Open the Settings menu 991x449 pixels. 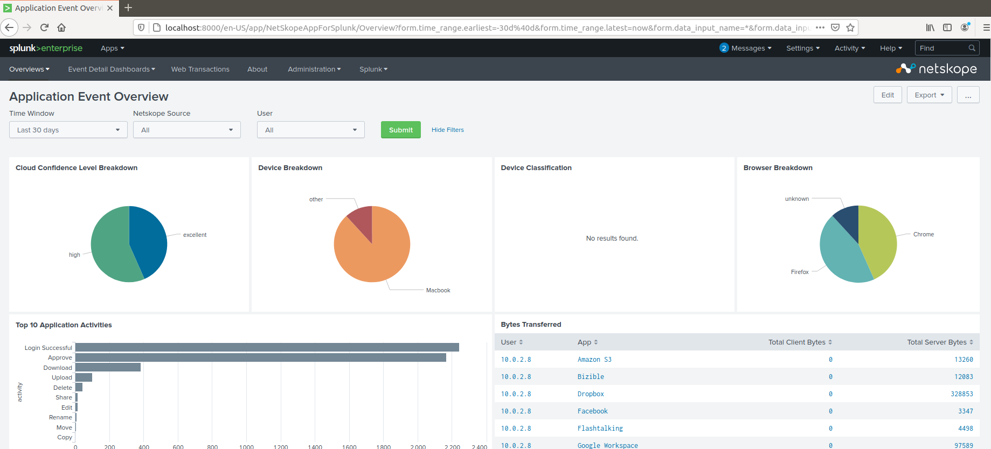click(x=803, y=48)
